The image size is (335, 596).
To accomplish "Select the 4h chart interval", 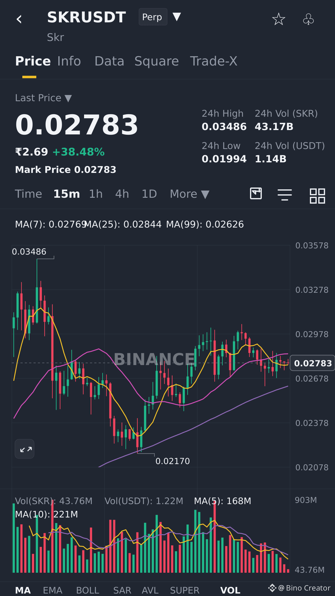I will 122,194.
